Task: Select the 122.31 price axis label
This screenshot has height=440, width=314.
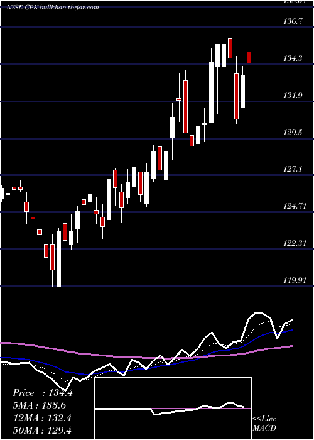Action: tap(295, 243)
